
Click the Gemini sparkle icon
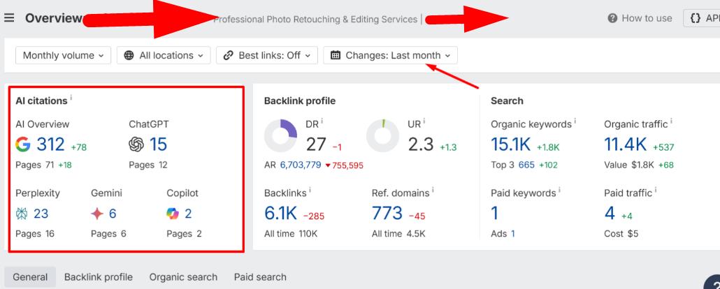tap(97, 213)
